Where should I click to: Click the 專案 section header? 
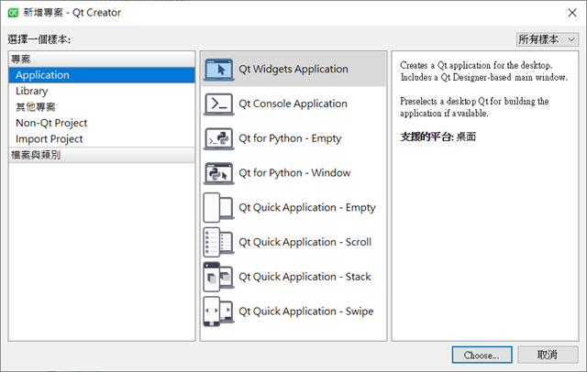102,60
